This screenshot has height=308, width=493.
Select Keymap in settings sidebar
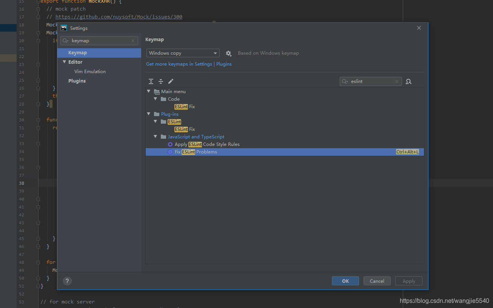99,53
